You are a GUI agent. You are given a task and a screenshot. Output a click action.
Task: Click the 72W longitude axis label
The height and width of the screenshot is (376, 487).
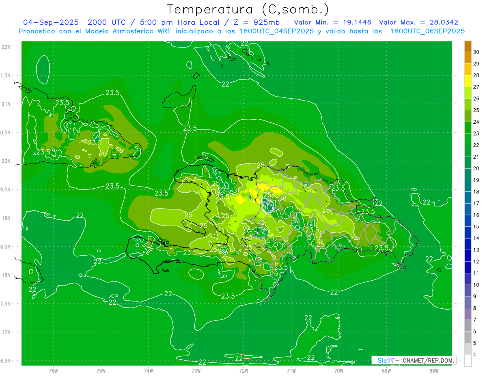point(243,370)
